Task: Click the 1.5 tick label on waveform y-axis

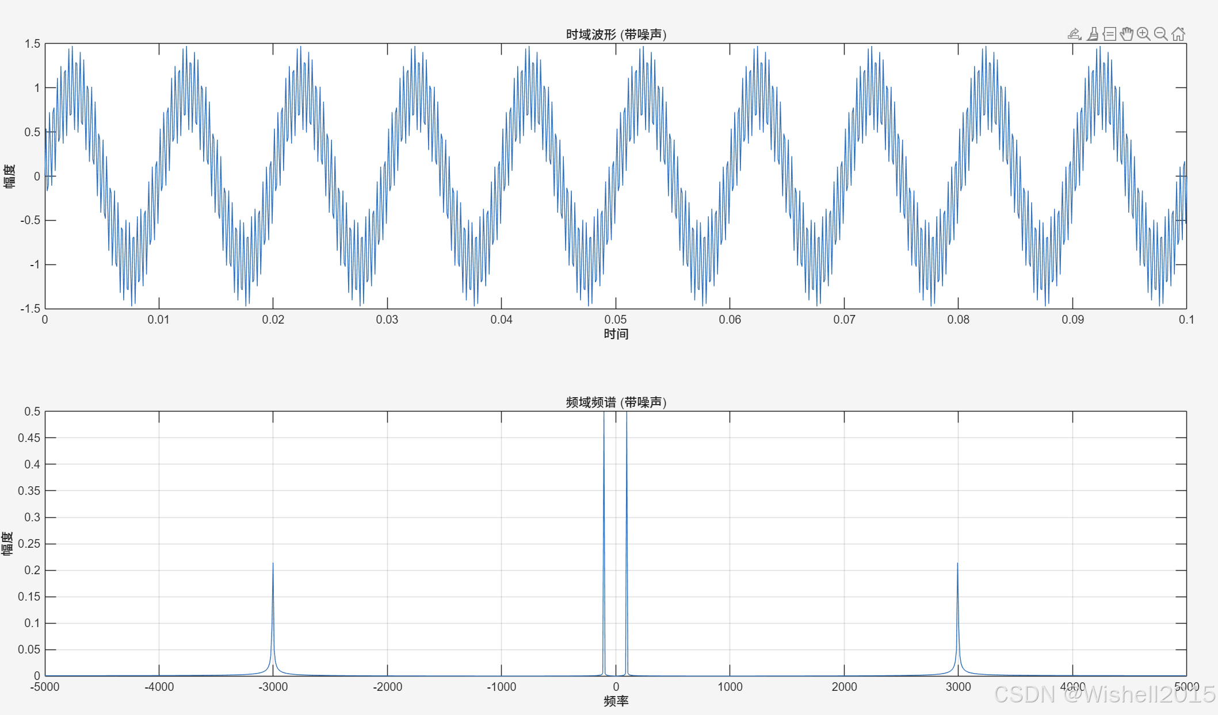Action: [x=32, y=44]
